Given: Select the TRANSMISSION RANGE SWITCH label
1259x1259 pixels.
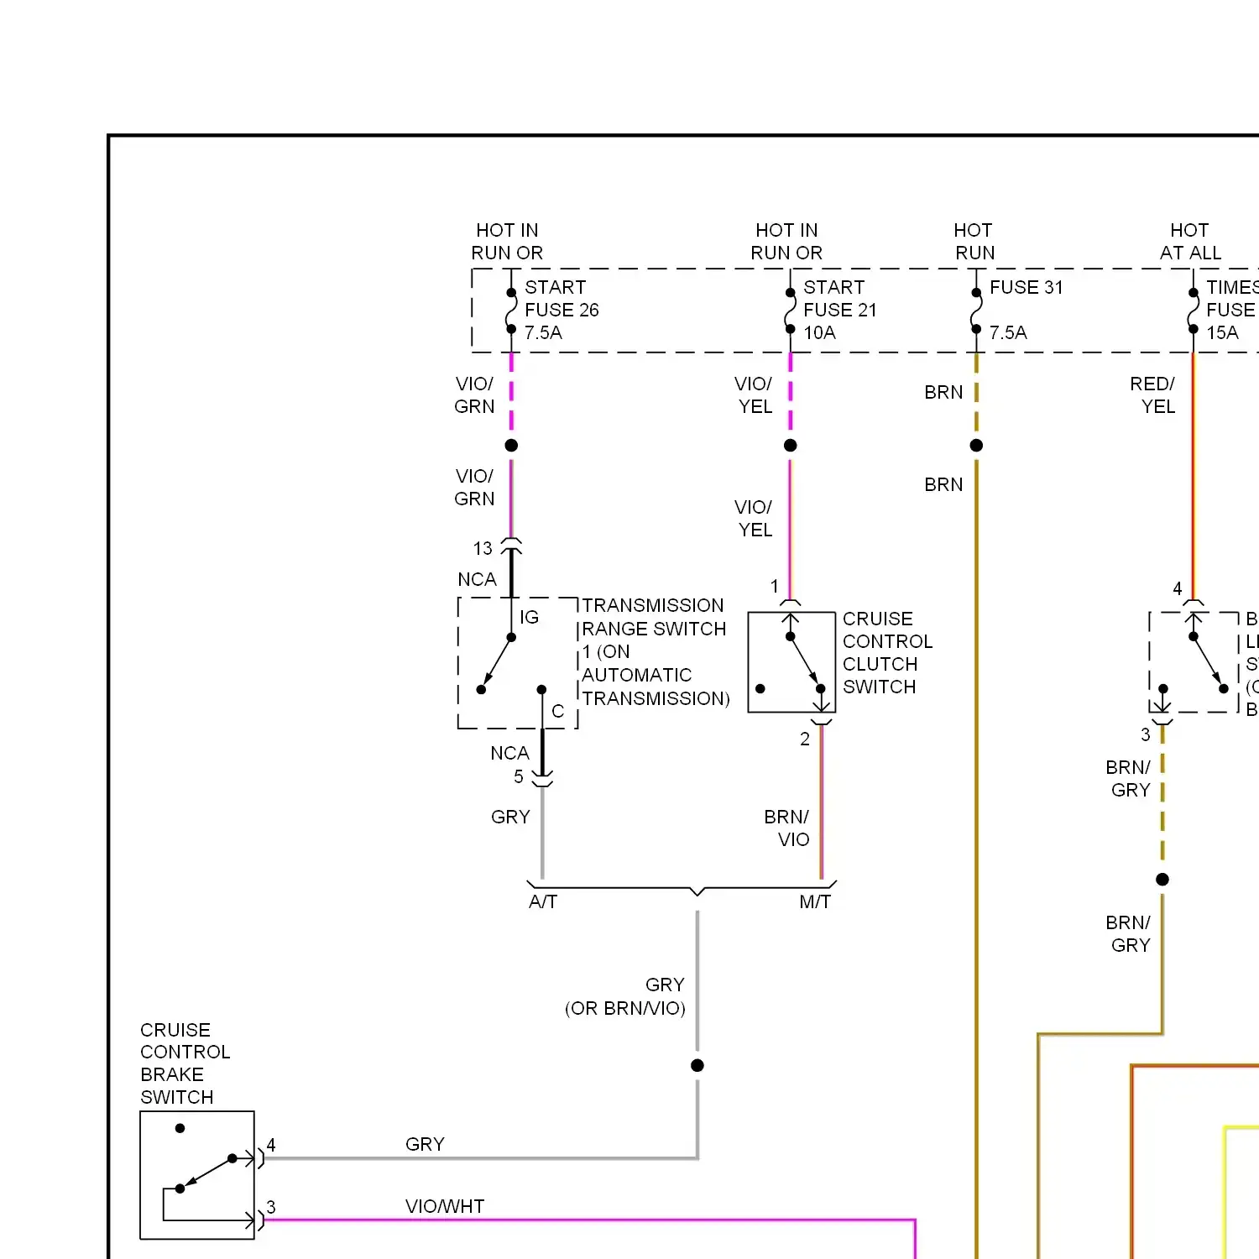Looking at the screenshot, I should tap(656, 651).
